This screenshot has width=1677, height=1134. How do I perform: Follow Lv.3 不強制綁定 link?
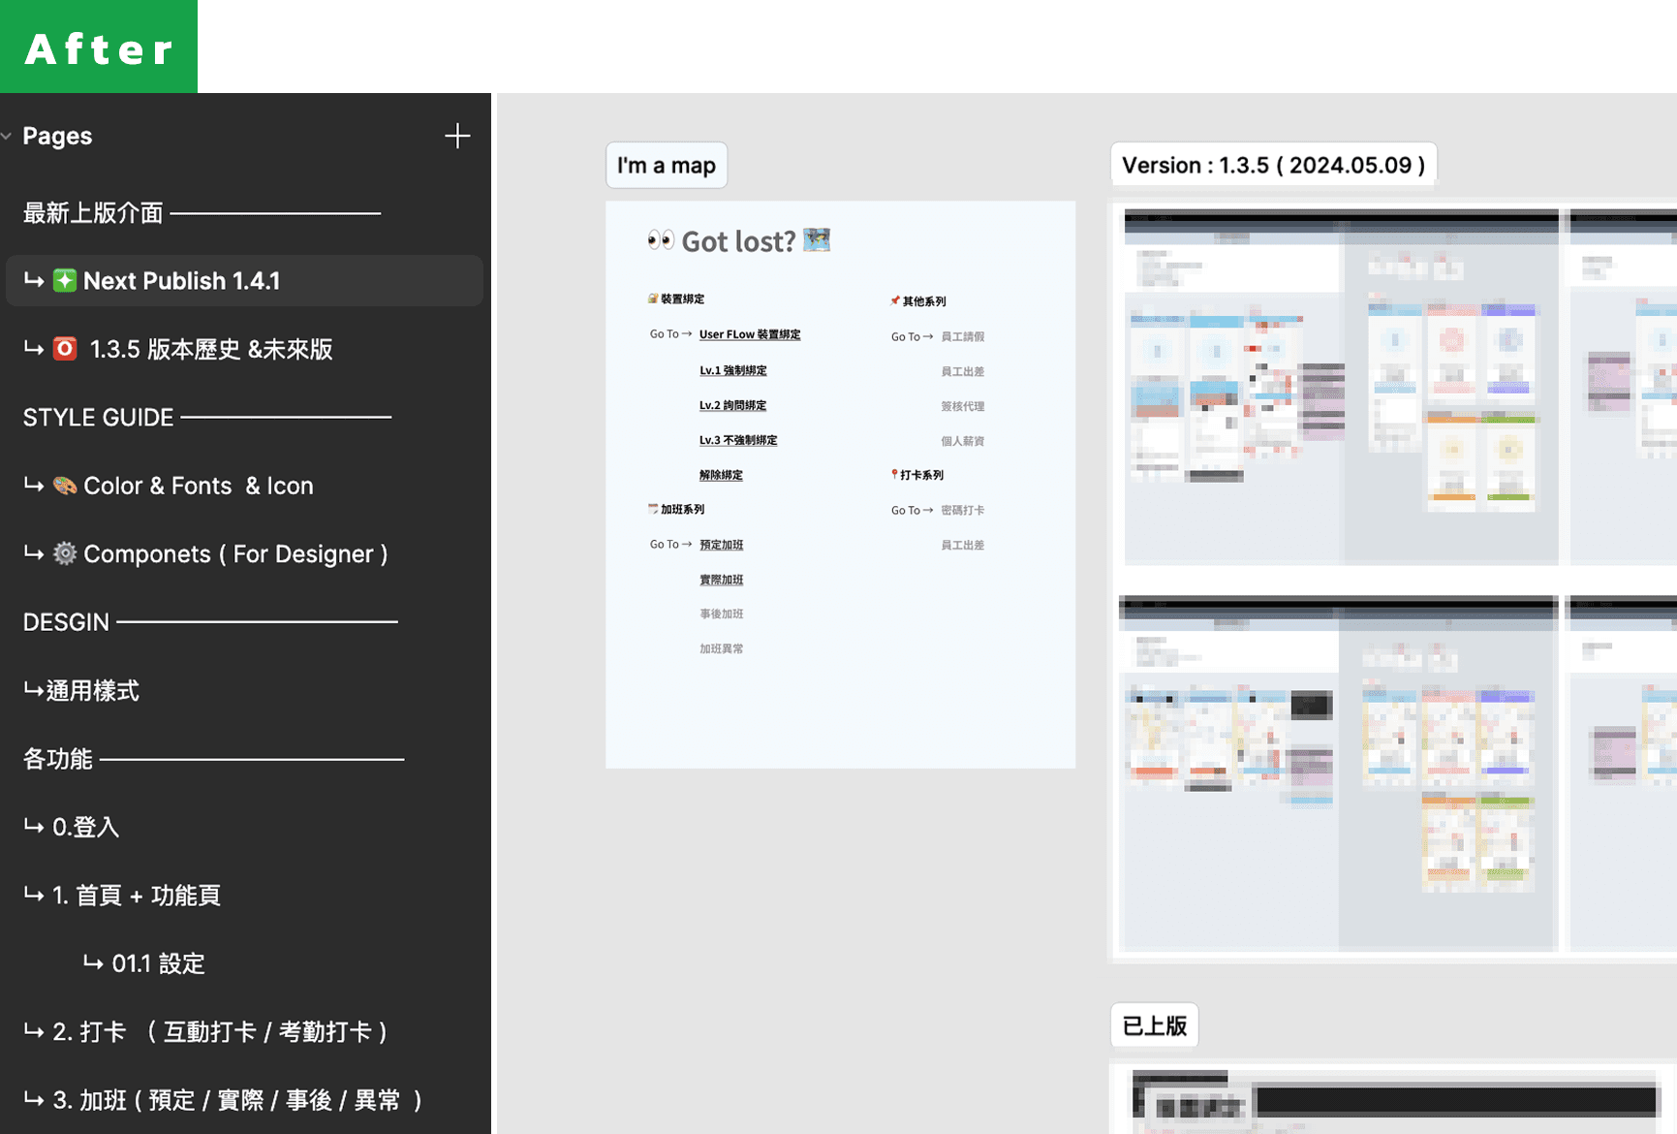coord(738,440)
